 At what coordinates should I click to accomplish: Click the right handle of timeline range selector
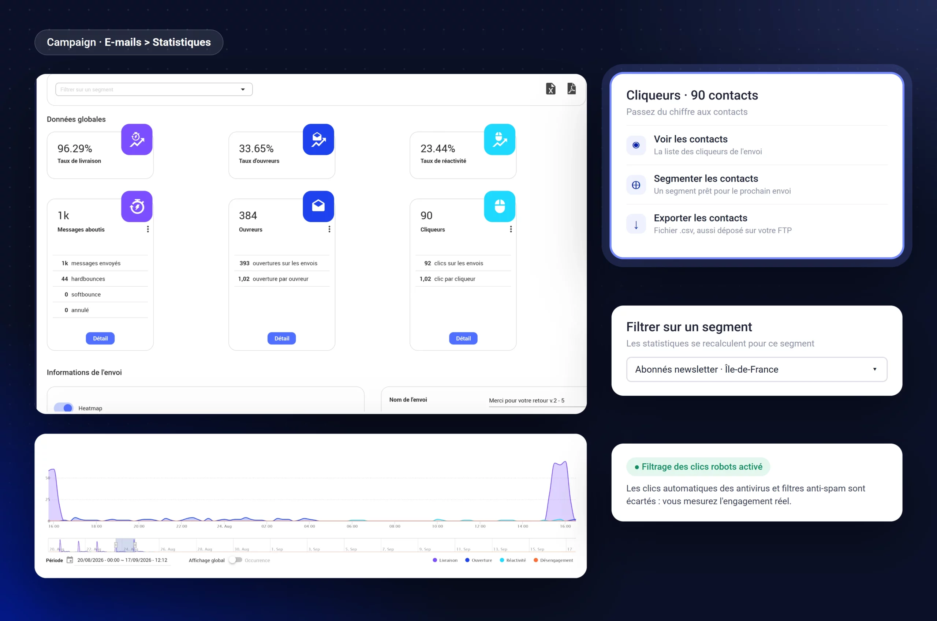point(135,545)
